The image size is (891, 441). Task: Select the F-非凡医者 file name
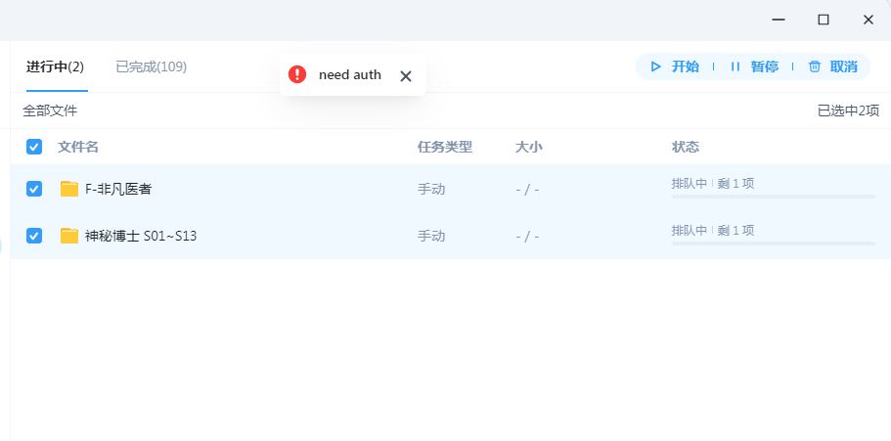tap(118, 190)
